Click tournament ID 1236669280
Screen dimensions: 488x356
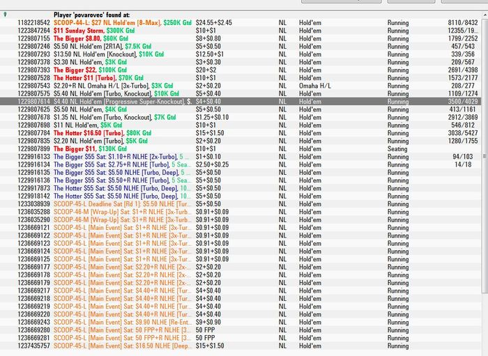point(33,330)
